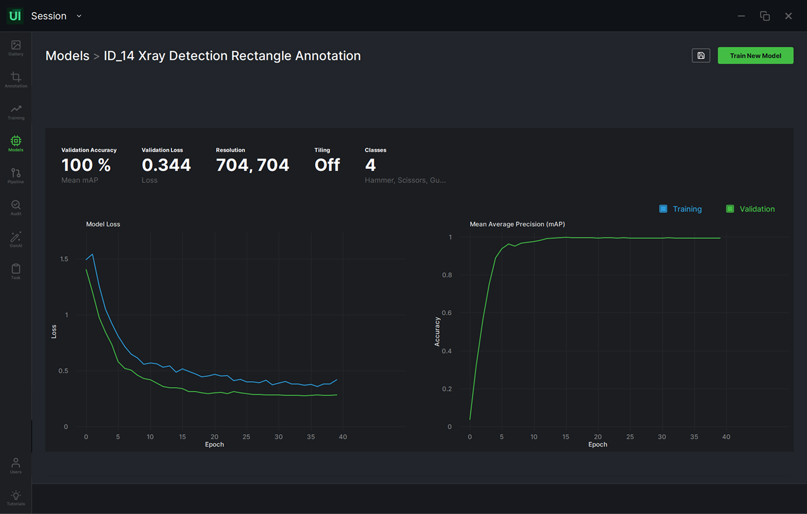Minimize the application window

(x=741, y=16)
